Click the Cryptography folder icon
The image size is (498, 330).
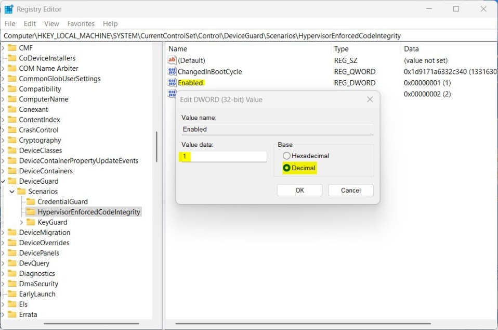click(12, 140)
